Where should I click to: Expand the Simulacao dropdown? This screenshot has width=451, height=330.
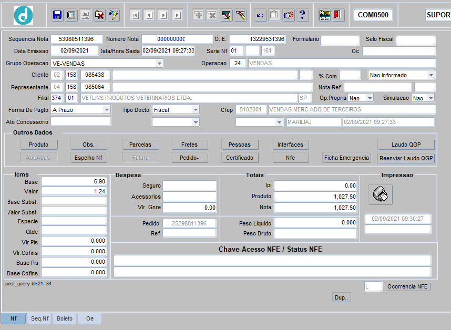tap(430, 98)
